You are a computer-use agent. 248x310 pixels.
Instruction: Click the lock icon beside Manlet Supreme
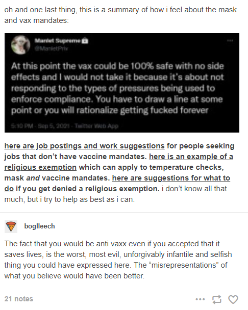(85, 40)
